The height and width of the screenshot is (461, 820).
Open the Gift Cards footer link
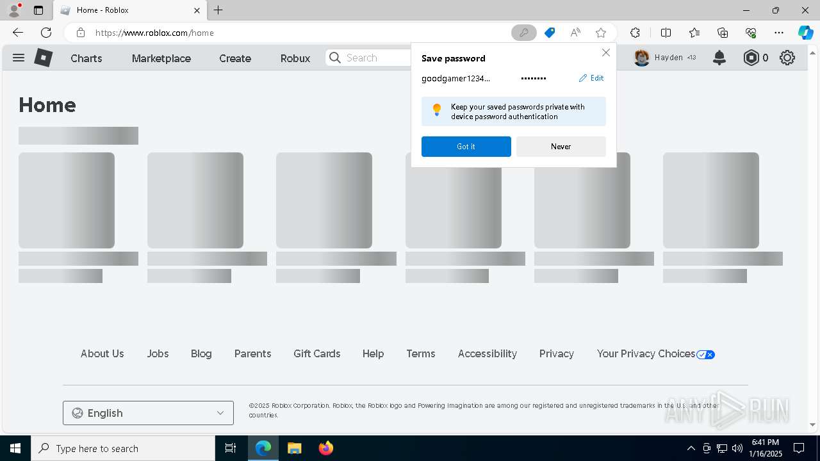(317, 353)
